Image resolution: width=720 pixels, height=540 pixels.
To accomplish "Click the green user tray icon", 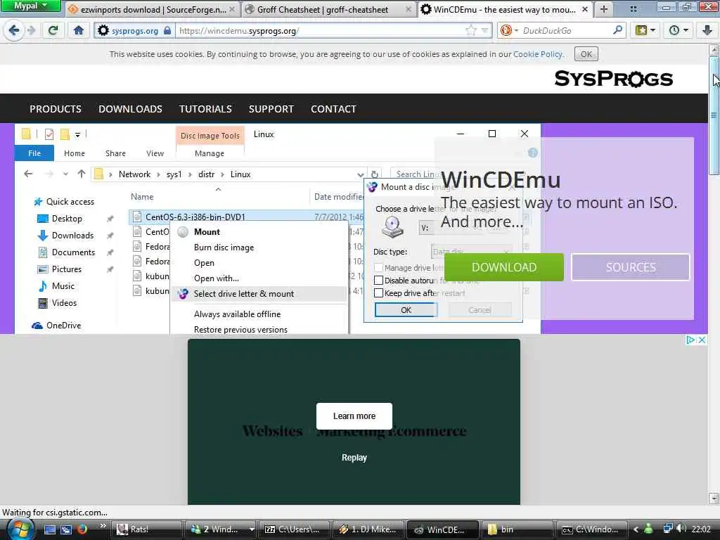I will [x=648, y=529].
